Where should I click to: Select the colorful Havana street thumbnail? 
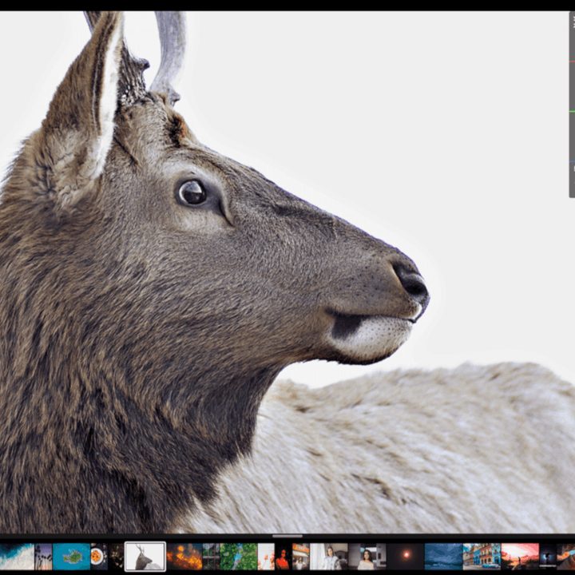(482, 557)
